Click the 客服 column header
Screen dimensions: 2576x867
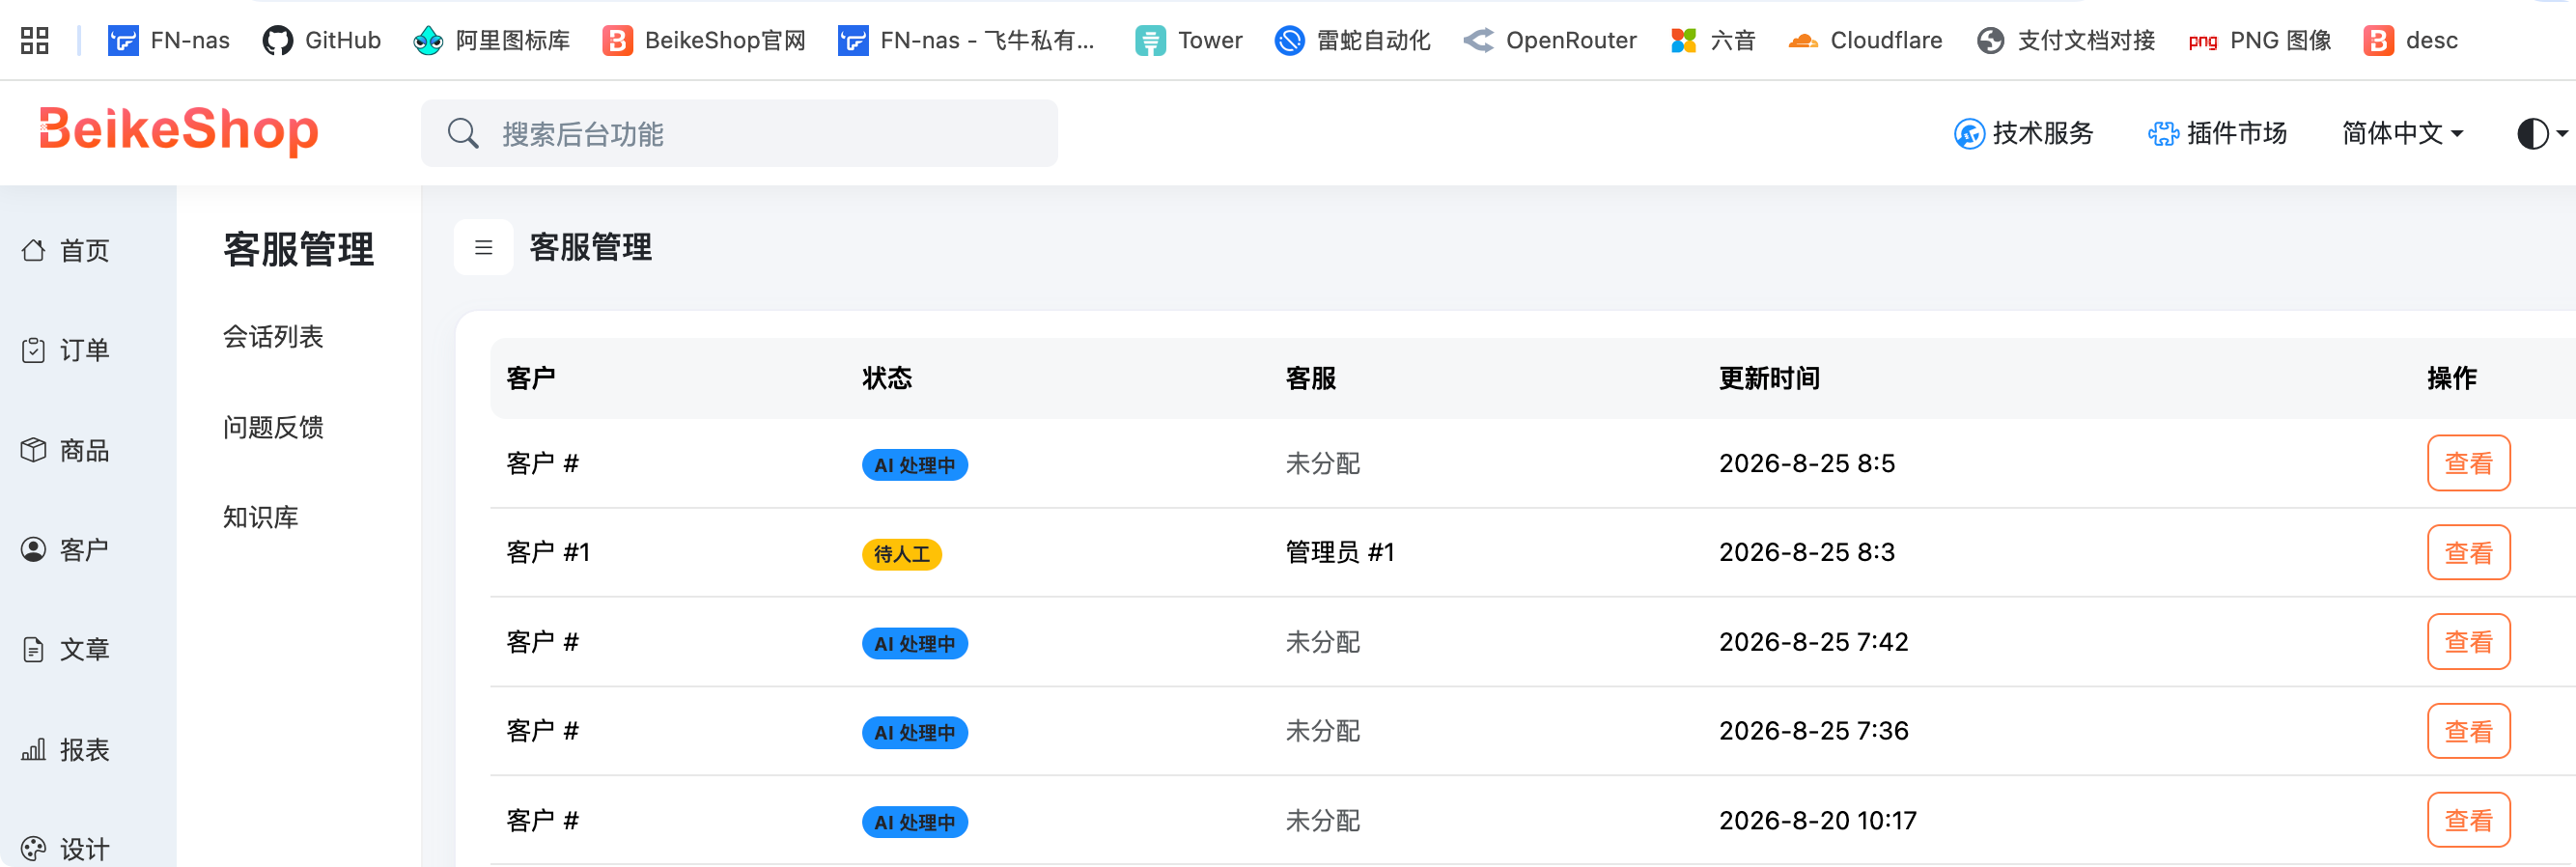[x=1311, y=378]
